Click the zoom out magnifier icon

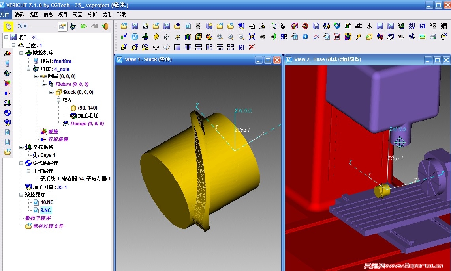[241, 37]
